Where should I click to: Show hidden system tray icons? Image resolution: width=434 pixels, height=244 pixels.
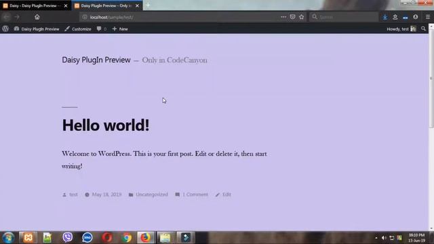[x=376, y=238]
